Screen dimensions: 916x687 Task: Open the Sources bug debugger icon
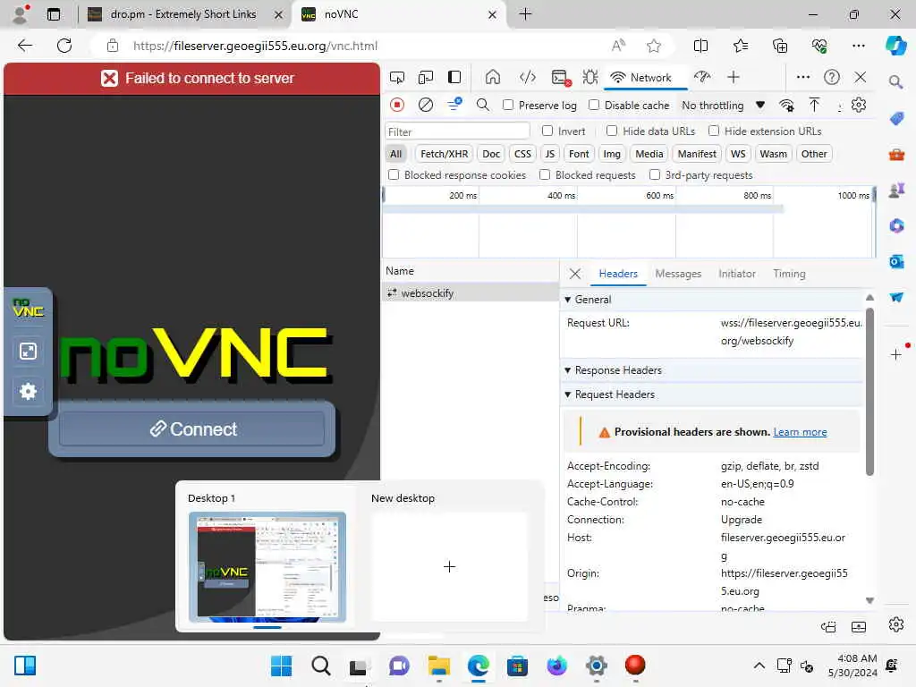(590, 77)
